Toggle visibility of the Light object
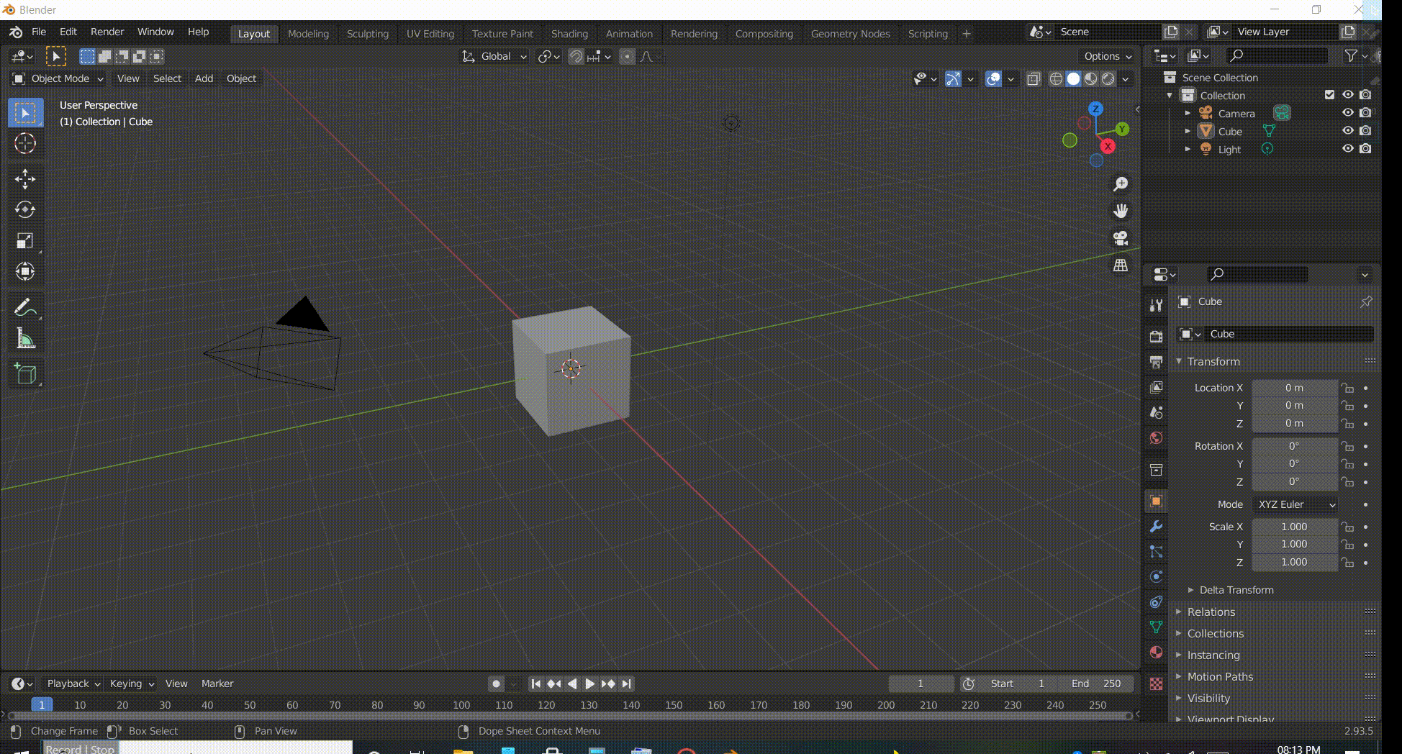This screenshot has height=754, width=1402. coord(1348,148)
